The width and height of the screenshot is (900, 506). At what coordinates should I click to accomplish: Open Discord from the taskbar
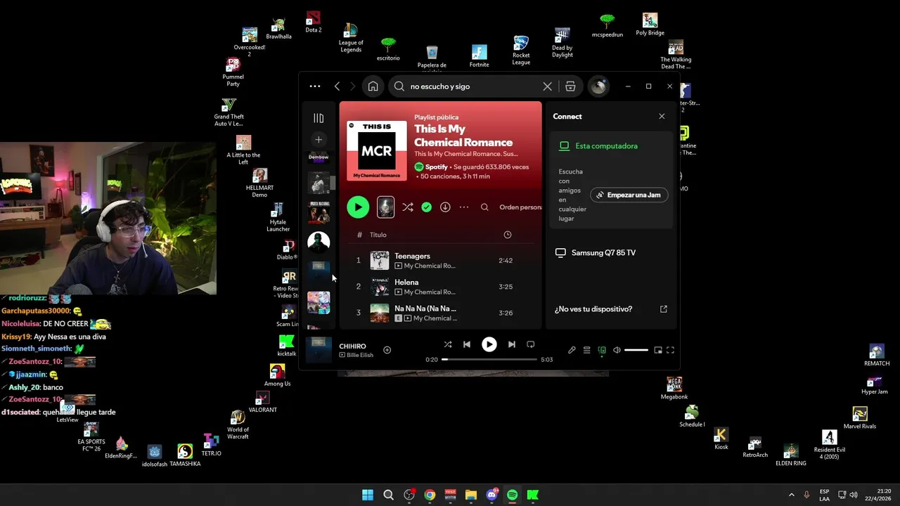coord(491,495)
